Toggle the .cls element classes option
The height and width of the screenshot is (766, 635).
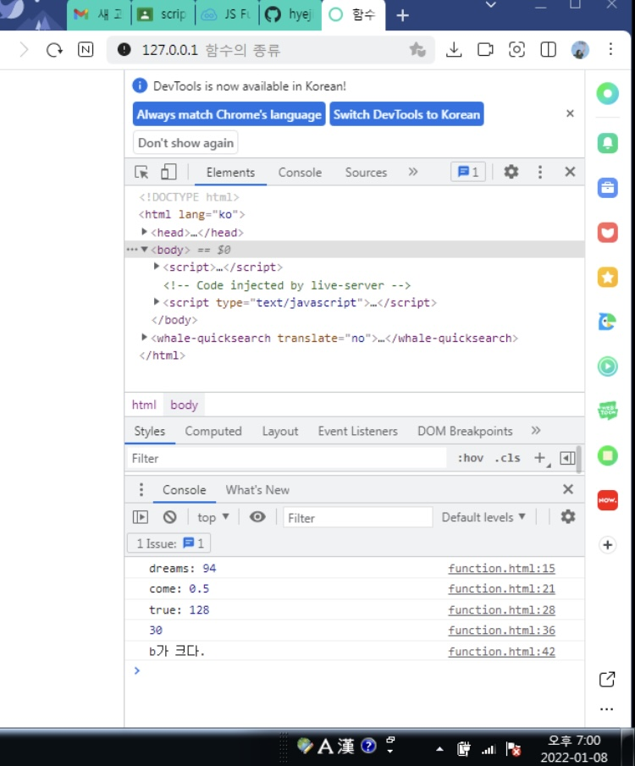point(507,458)
